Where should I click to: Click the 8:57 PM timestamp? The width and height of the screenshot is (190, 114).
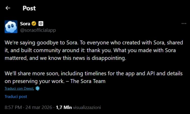coord(13,107)
